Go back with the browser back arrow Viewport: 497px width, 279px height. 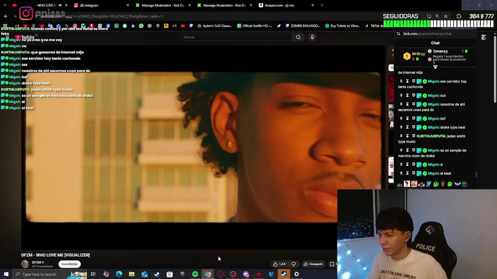[5, 16]
